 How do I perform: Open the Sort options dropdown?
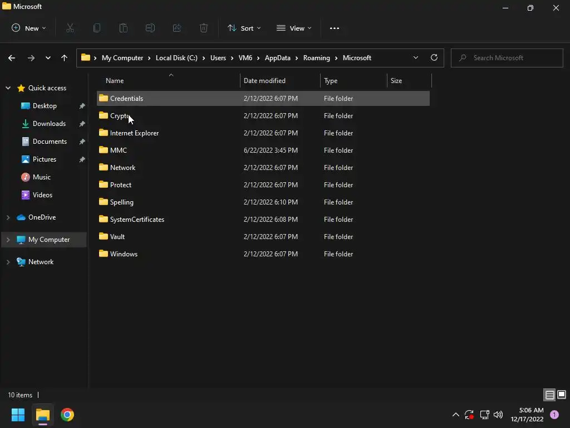click(244, 28)
